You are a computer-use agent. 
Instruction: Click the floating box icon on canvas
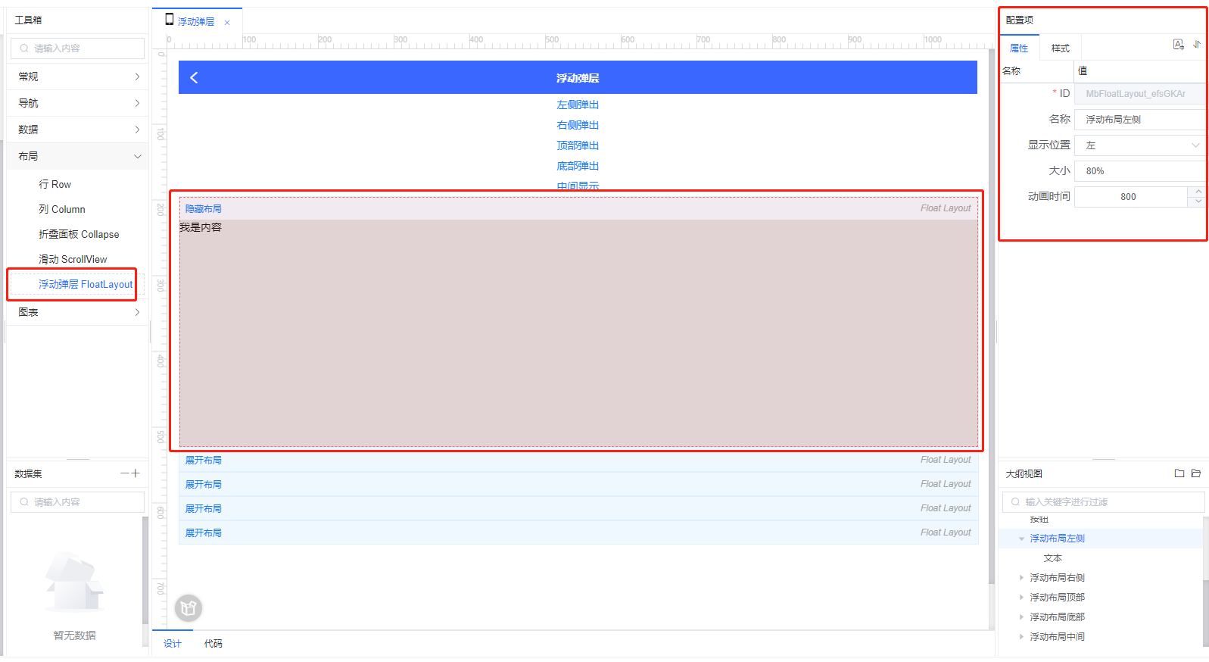189,607
